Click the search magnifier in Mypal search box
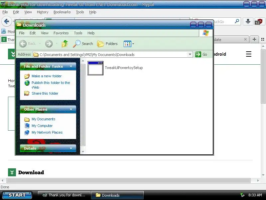266x200 pixels. click(237, 21)
